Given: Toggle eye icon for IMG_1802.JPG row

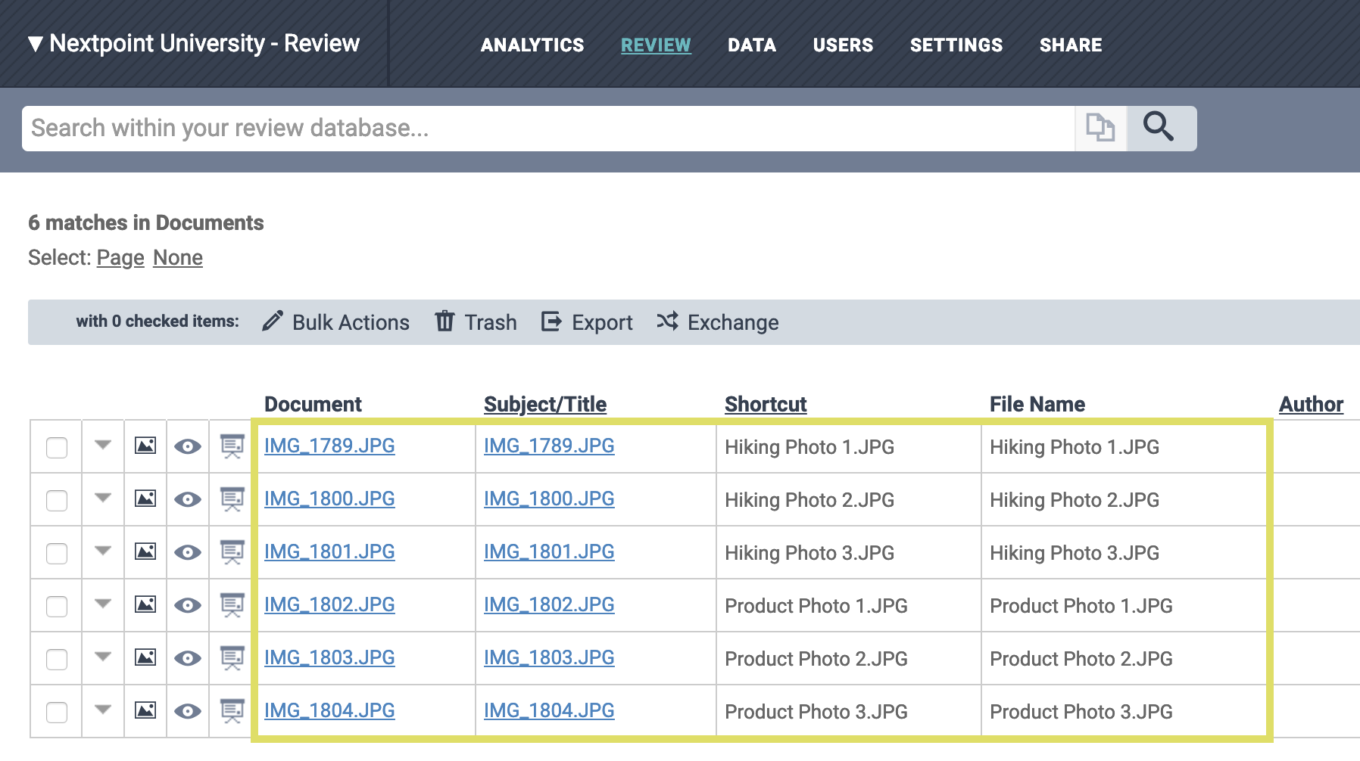Looking at the screenshot, I should point(188,605).
